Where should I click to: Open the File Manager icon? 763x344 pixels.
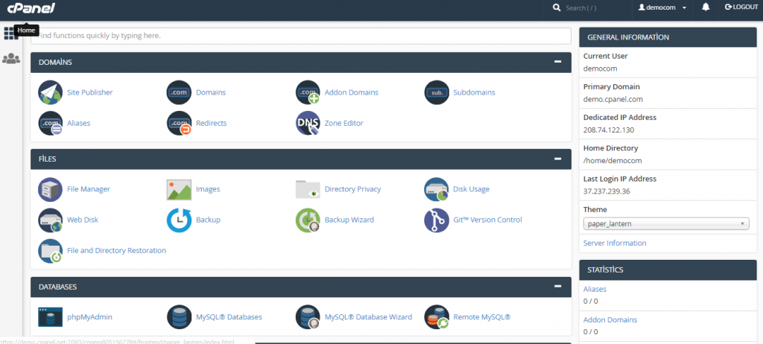(50, 189)
